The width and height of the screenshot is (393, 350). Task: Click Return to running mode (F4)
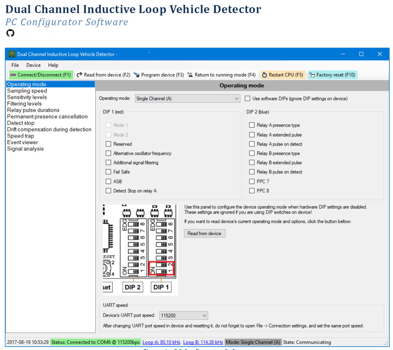point(222,75)
